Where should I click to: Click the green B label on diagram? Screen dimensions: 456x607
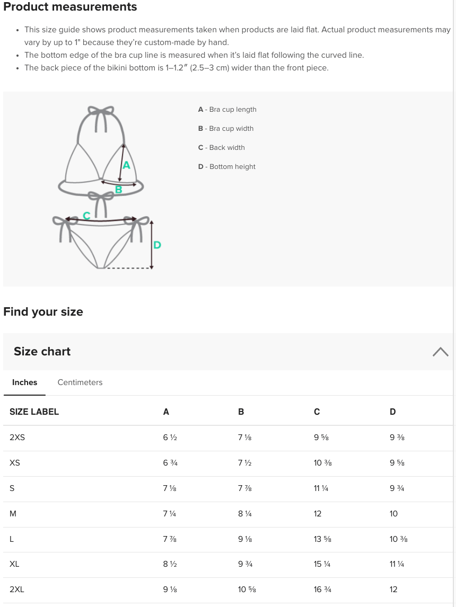point(119,189)
